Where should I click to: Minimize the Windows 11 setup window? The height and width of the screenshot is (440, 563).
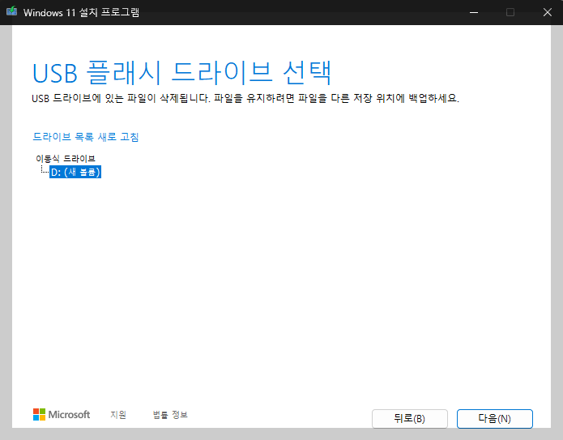click(474, 12)
